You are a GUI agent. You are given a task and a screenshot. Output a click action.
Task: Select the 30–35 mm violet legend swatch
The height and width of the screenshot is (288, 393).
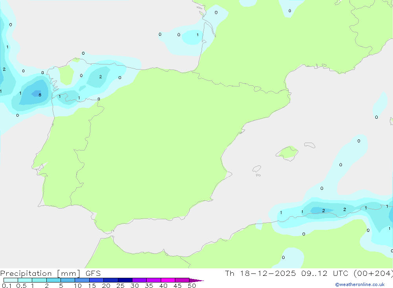pyautogui.click(x=139, y=280)
